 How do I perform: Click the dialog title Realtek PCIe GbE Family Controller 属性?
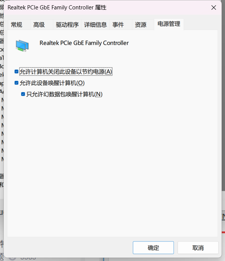[x=57, y=8]
